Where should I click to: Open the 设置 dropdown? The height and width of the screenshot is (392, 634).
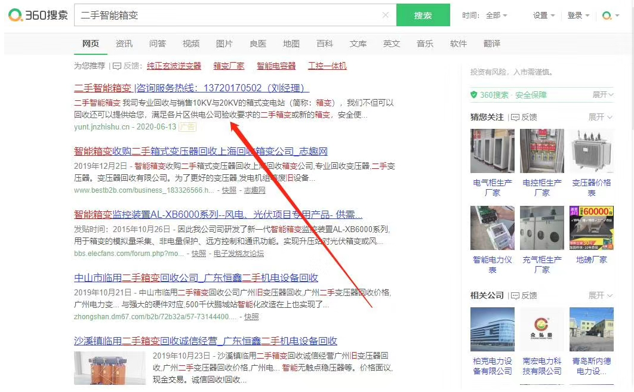click(543, 16)
